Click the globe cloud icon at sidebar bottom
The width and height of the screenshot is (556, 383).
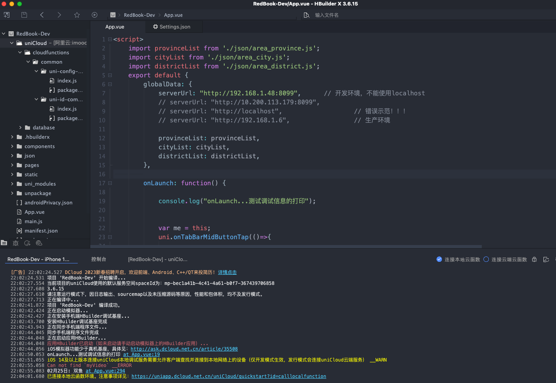click(x=39, y=243)
